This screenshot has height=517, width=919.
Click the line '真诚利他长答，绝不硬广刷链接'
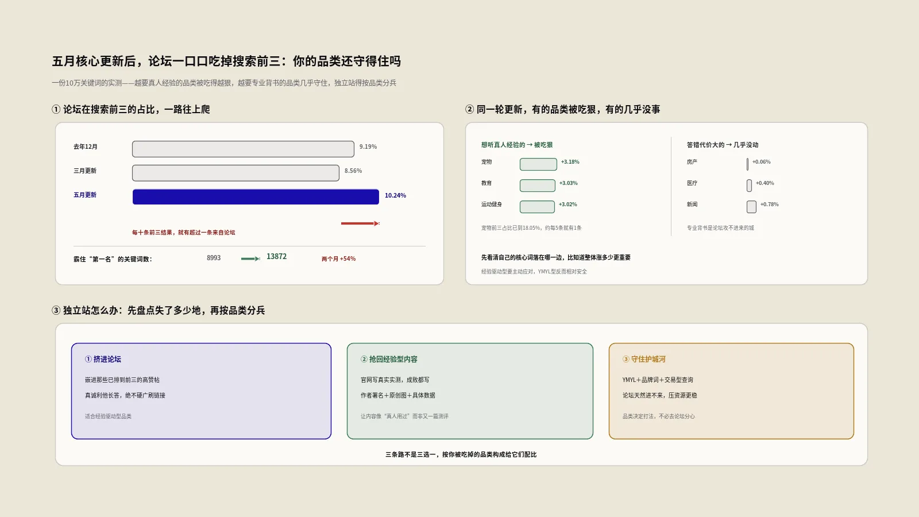pyautogui.click(x=125, y=395)
